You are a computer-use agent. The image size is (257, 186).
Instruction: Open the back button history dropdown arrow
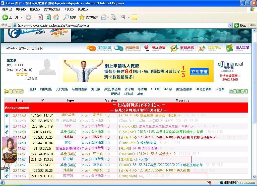pos(21,17)
